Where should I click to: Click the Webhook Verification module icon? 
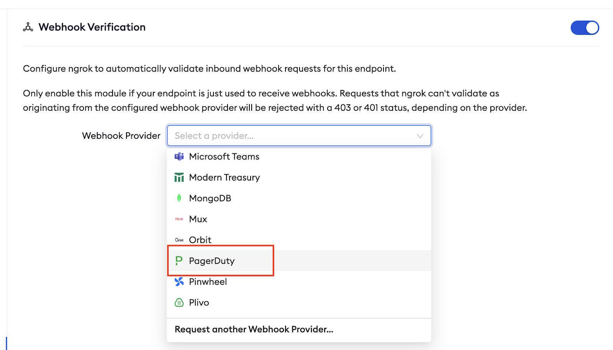point(28,27)
